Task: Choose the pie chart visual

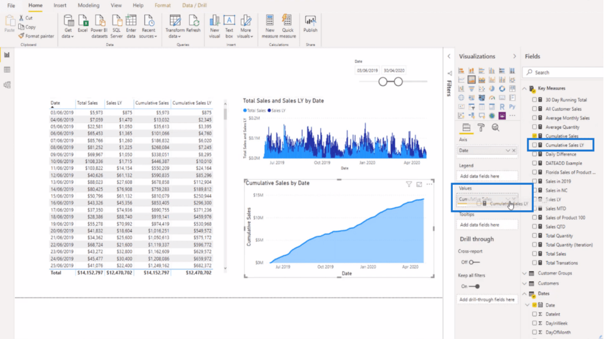Action: 492,89
